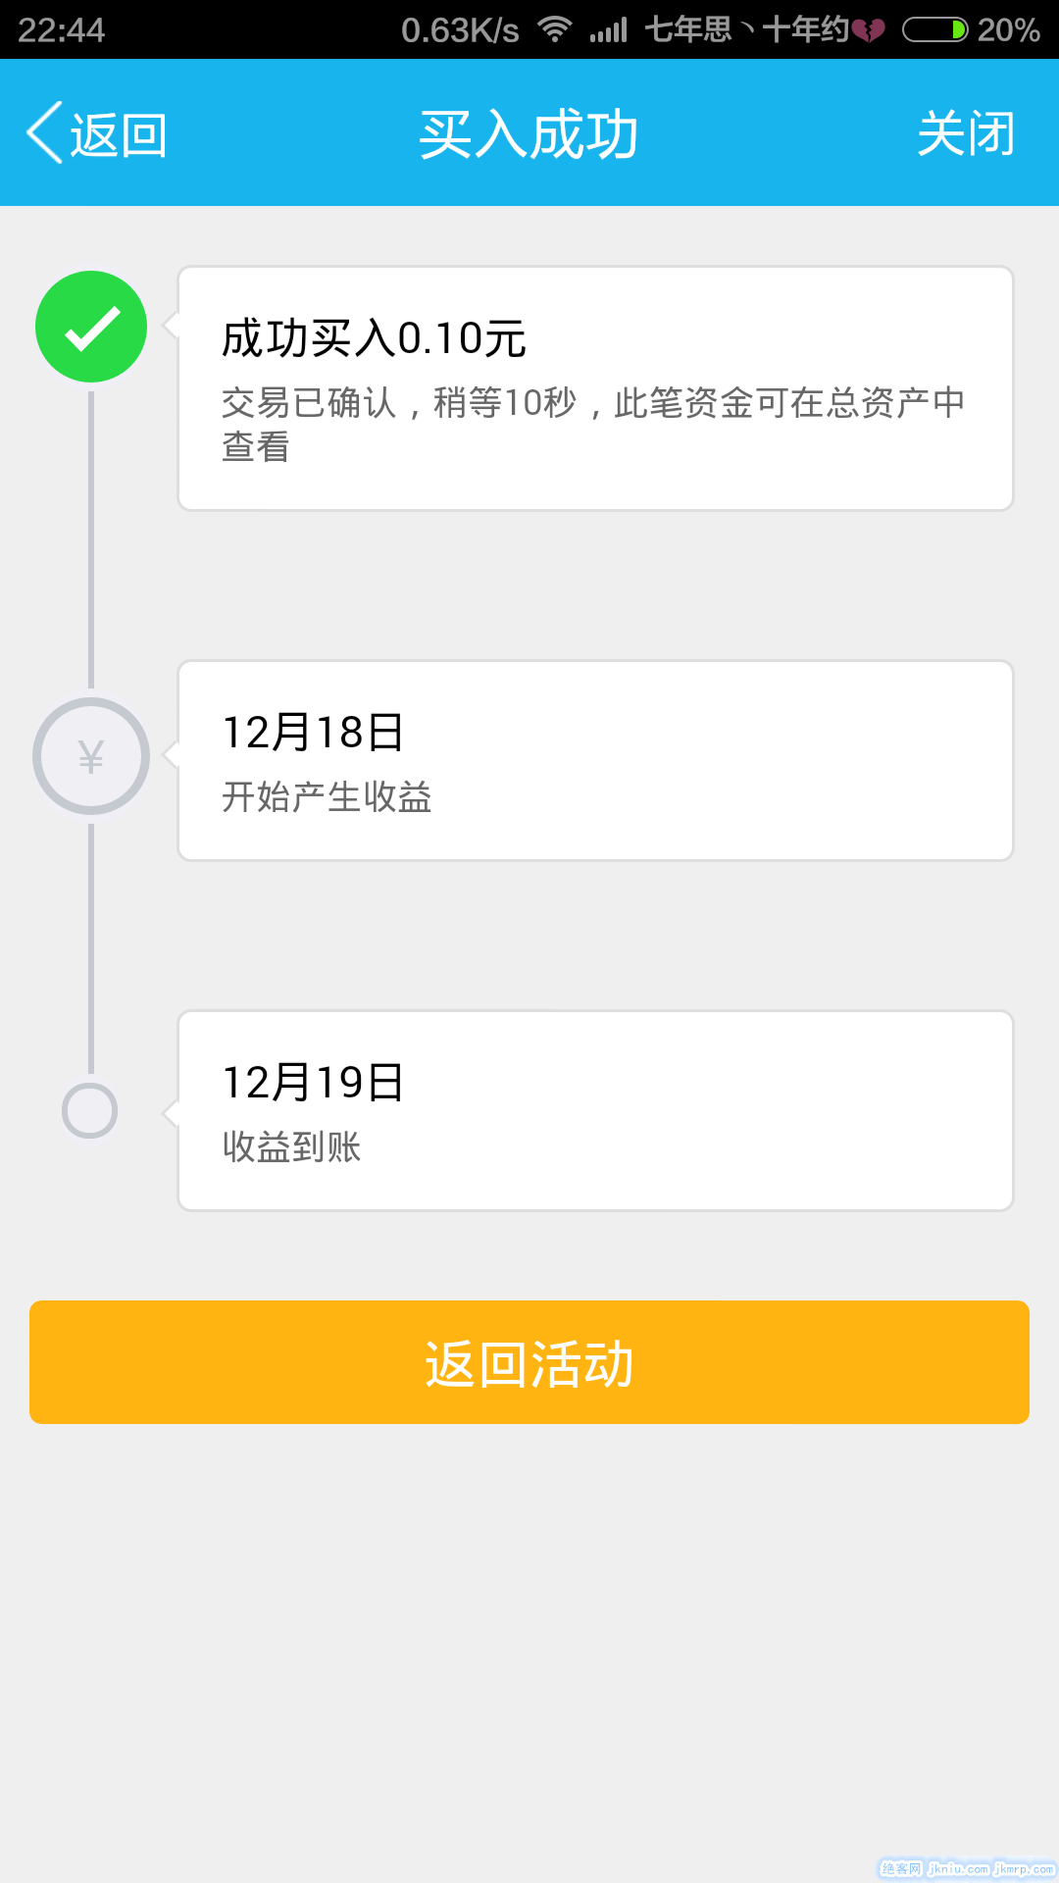Tap the empty circle timeline marker

coord(90,1111)
